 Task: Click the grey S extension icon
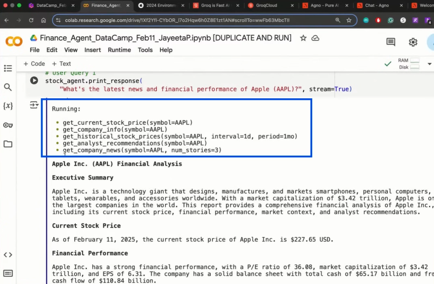[x=403, y=20]
